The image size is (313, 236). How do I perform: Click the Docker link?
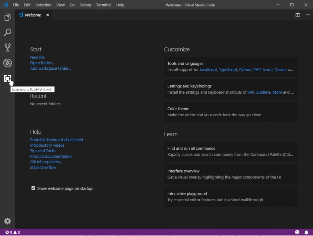pos(281,70)
